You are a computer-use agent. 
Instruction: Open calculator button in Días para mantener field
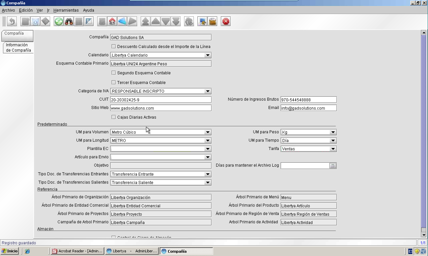click(x=333, y=166)
